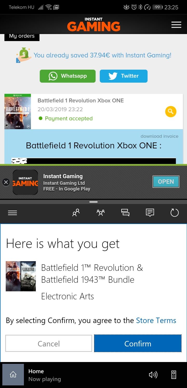Open the Store Terms link

(156, 320)
